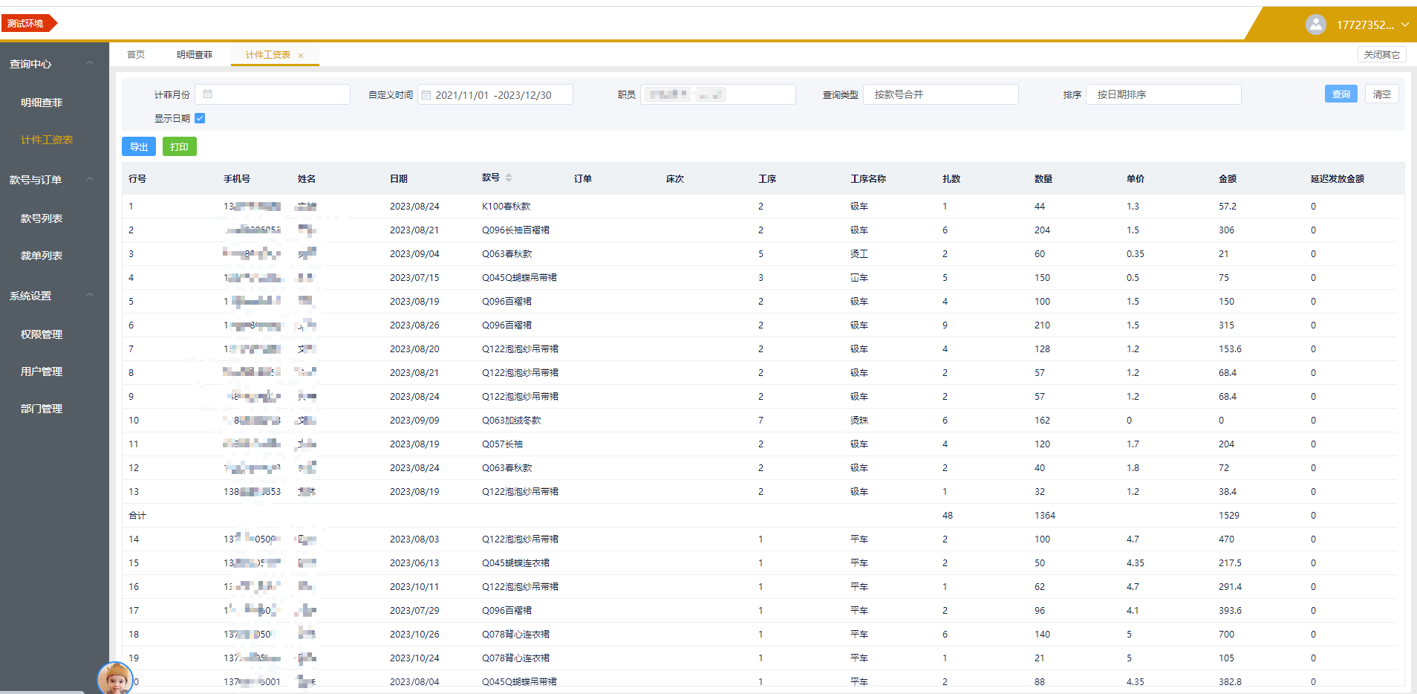Click the 自定义时间 date range field

click(495, 94)
